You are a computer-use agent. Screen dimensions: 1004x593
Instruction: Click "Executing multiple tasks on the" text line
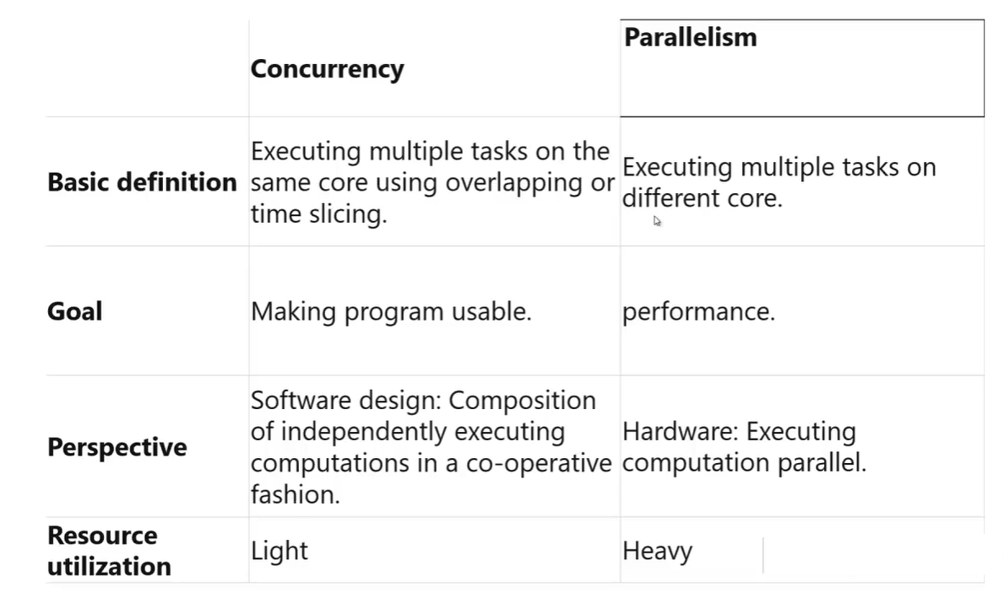tap(430, 152)
